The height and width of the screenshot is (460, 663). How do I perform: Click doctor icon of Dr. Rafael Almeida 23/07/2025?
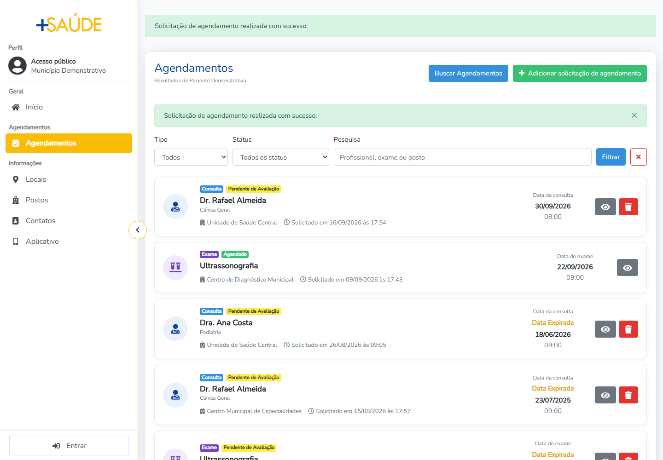click(175, 395)
